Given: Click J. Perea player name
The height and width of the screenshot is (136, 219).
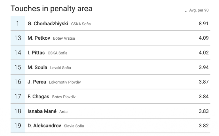Looking at the screenshot, I should click(x=37, y=82).
